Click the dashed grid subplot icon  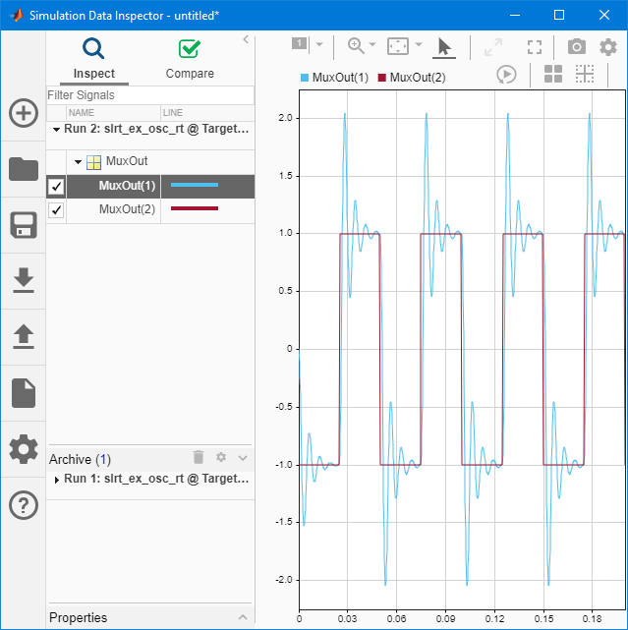(585, 74)
